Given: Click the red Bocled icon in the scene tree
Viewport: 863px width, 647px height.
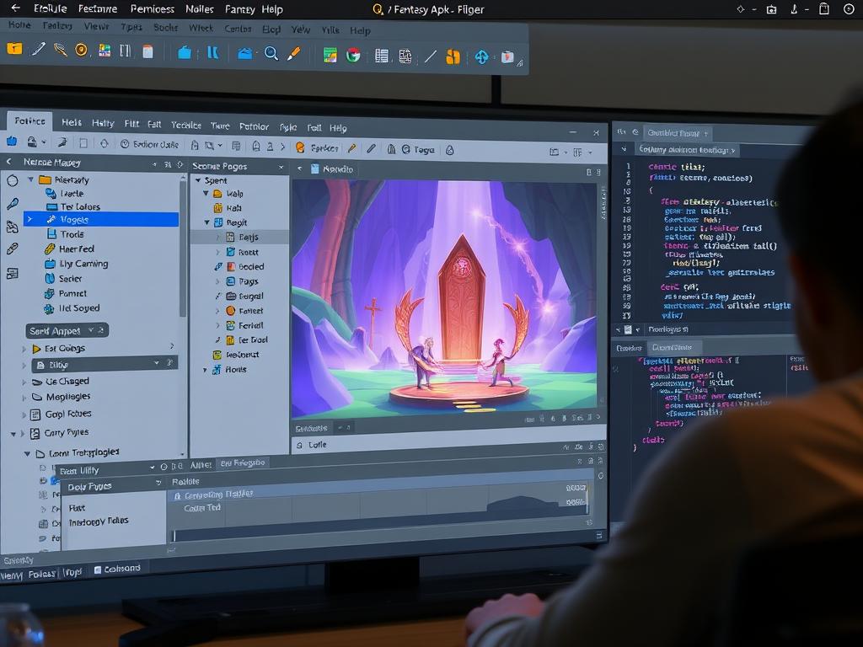Looking at the screenshot, I should 231,266.
